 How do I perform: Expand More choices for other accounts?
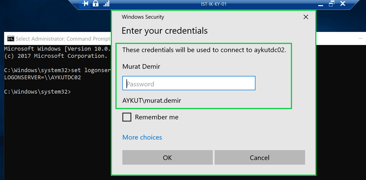tap(142, 137)
